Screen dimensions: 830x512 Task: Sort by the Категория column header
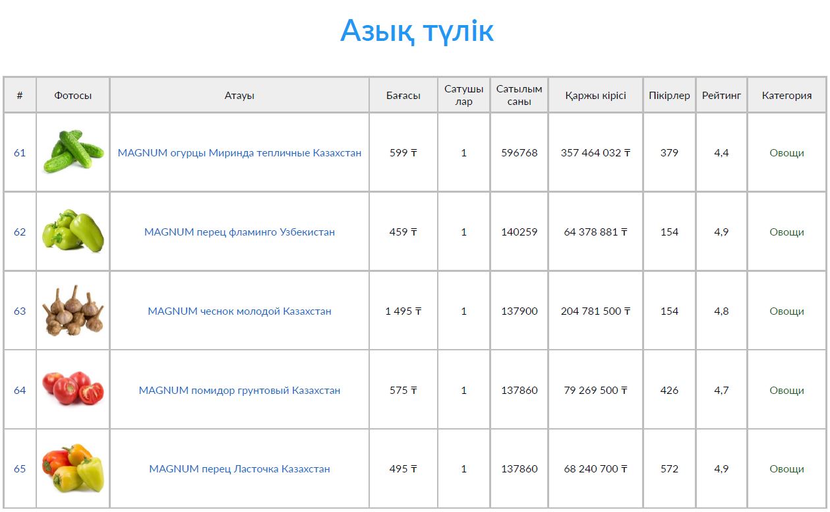786,95
